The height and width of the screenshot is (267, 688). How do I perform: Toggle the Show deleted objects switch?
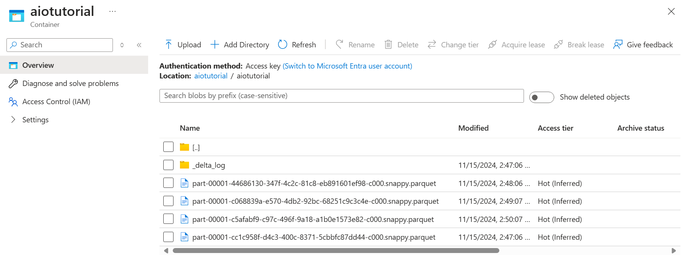click(x=541, y=97)
